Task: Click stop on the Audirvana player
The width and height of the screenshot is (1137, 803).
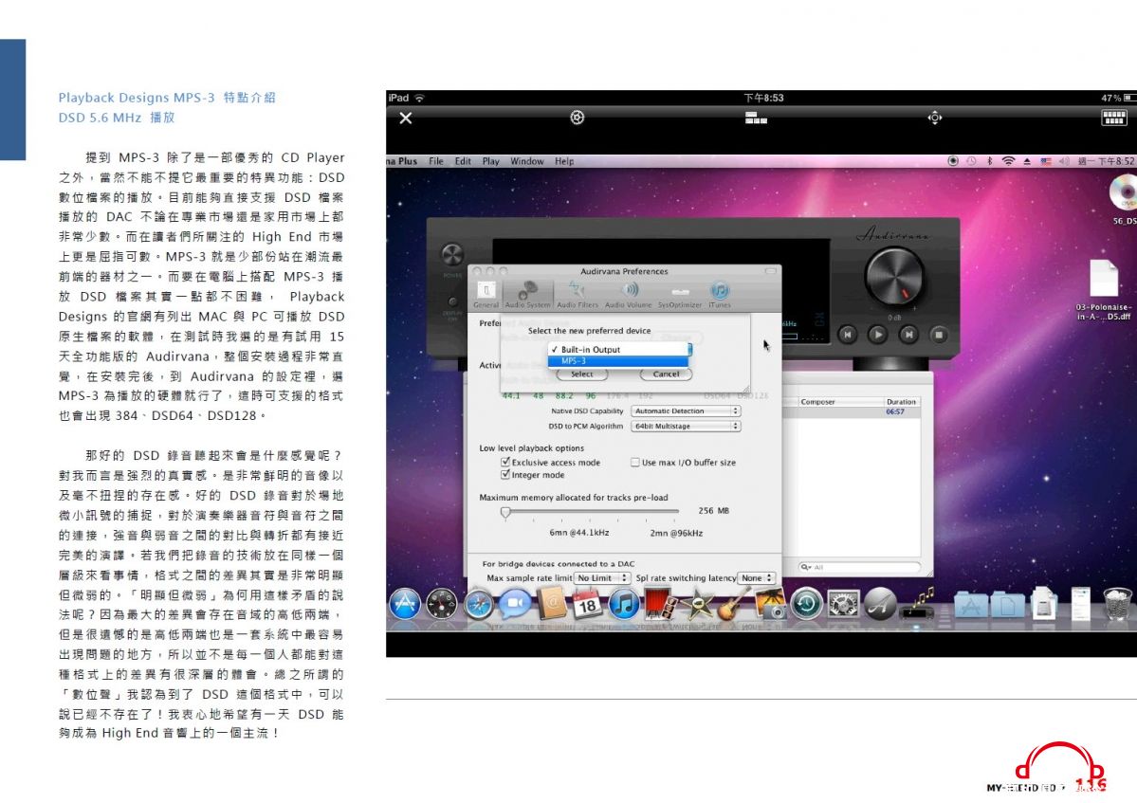Action: tap(938, 334)
